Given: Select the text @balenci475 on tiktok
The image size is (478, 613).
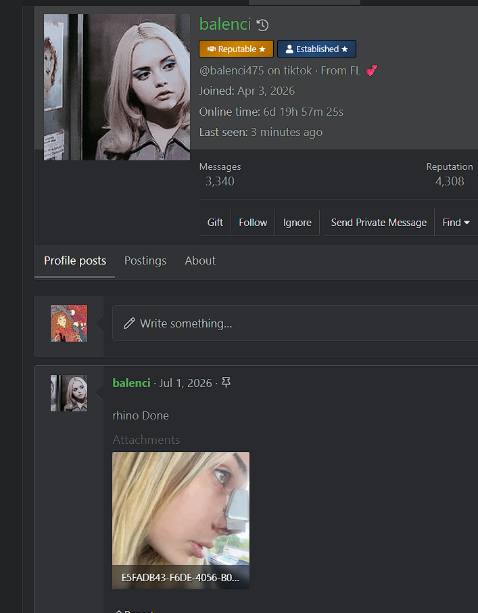Looking at the screenshot, I should tap(256, 71).
